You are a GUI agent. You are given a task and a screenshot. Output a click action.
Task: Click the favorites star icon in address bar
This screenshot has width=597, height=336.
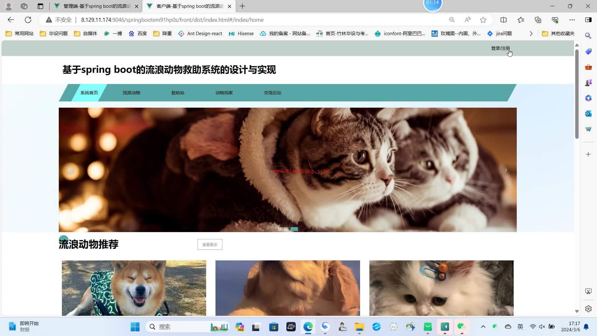coord(483,20)
